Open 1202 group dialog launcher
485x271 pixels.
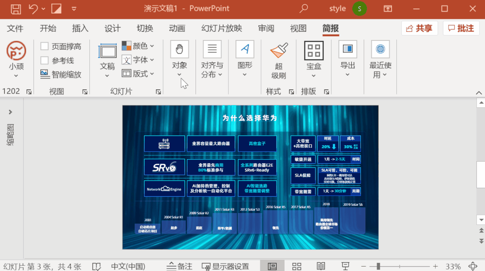(x=29, y=92)
